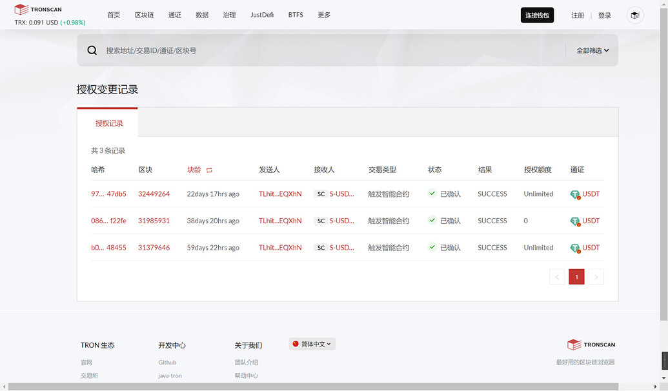Click the TRONSCAN logo in the footer

591,344
